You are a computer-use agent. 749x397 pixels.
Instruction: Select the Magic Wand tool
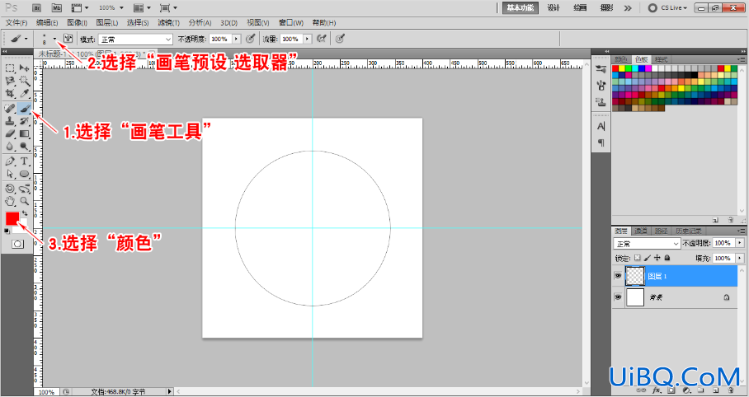coord(25,81)
